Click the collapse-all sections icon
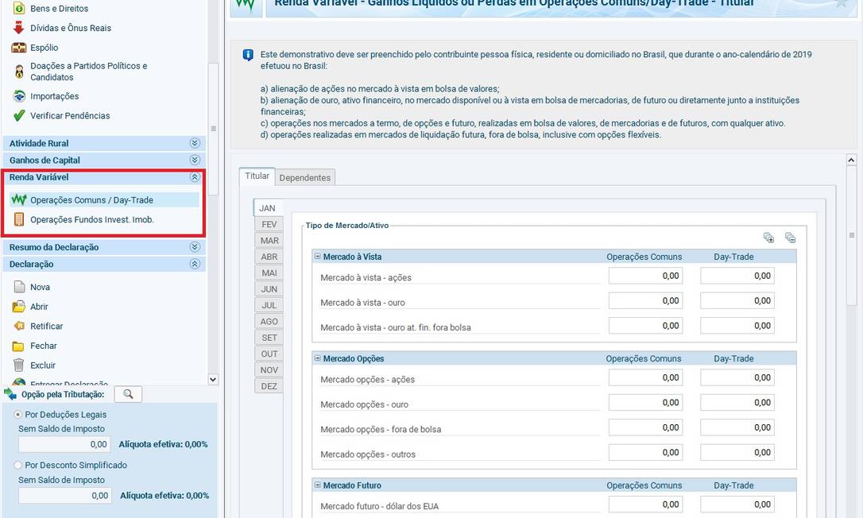Screen dimensions: 863x518 pos(789,238)
